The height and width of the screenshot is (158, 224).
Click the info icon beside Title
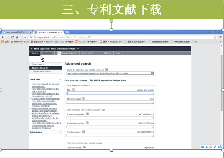click(74, 90)
